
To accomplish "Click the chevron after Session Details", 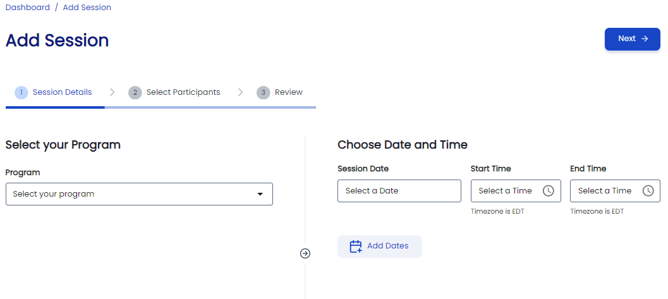I will (x=112, y=92).
